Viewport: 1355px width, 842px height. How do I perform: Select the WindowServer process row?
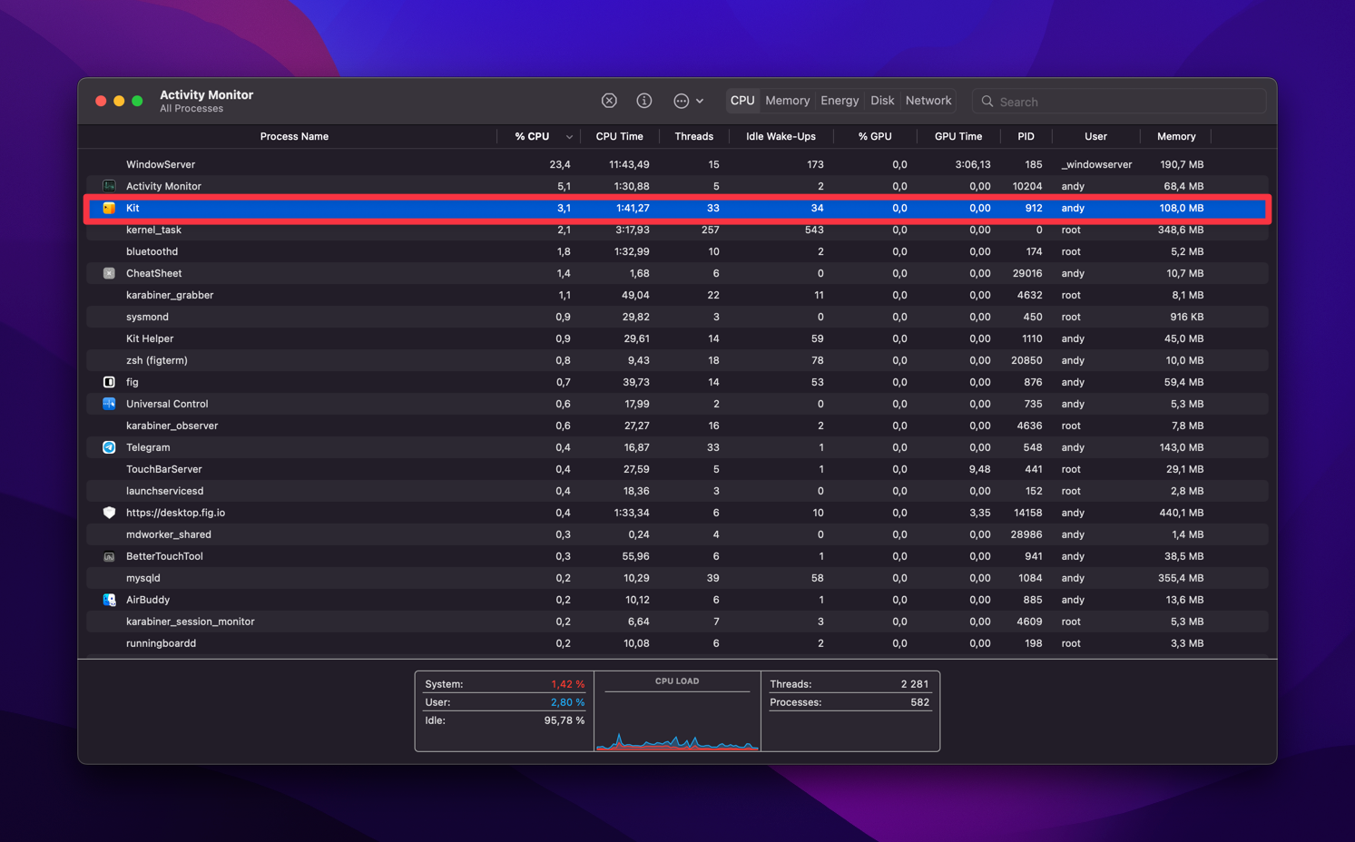pos(677,164)
